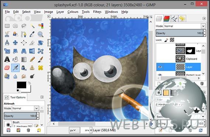Pick the Bucket Fill tool
This screenshot has height=137, width=210.
coord(15,59)
